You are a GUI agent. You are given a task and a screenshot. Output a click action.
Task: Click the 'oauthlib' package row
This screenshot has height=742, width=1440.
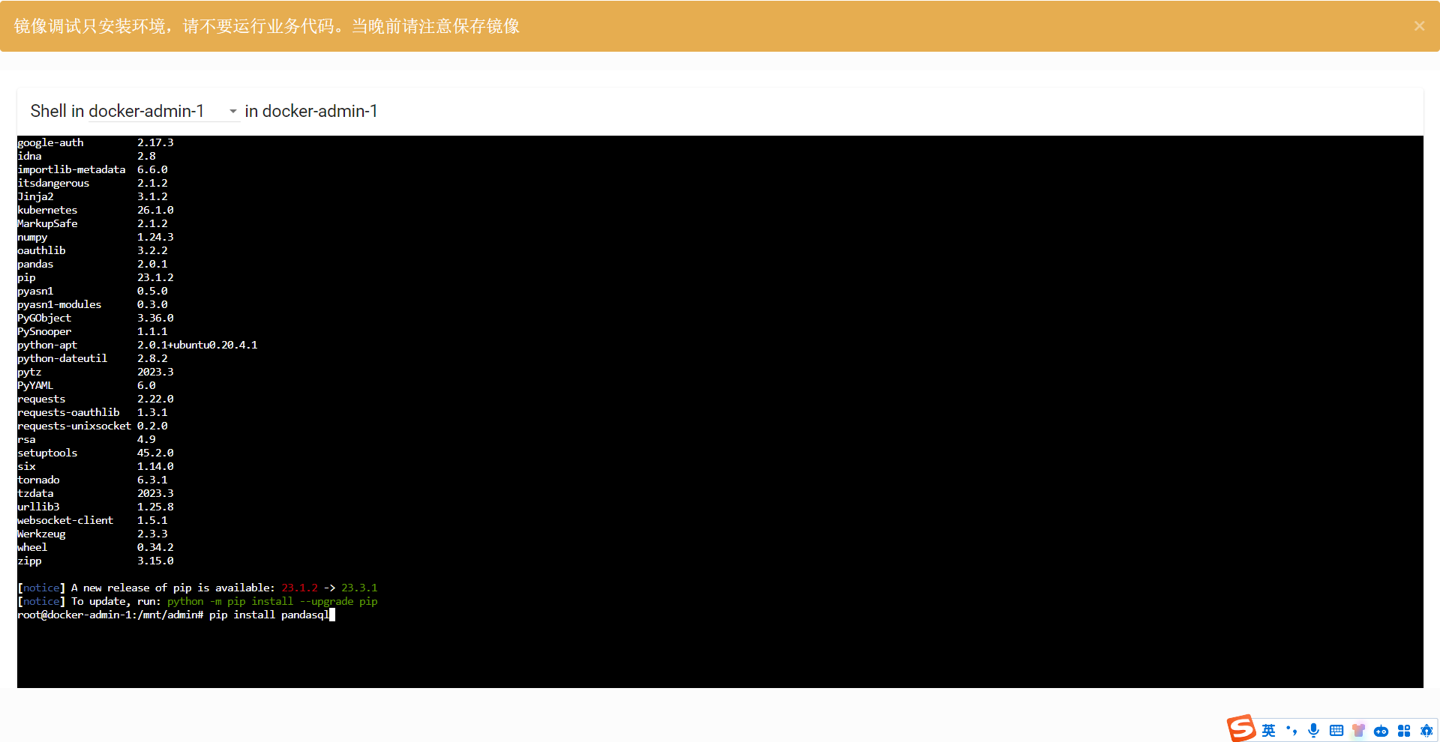pyautogui.click(x=92, y=250)
